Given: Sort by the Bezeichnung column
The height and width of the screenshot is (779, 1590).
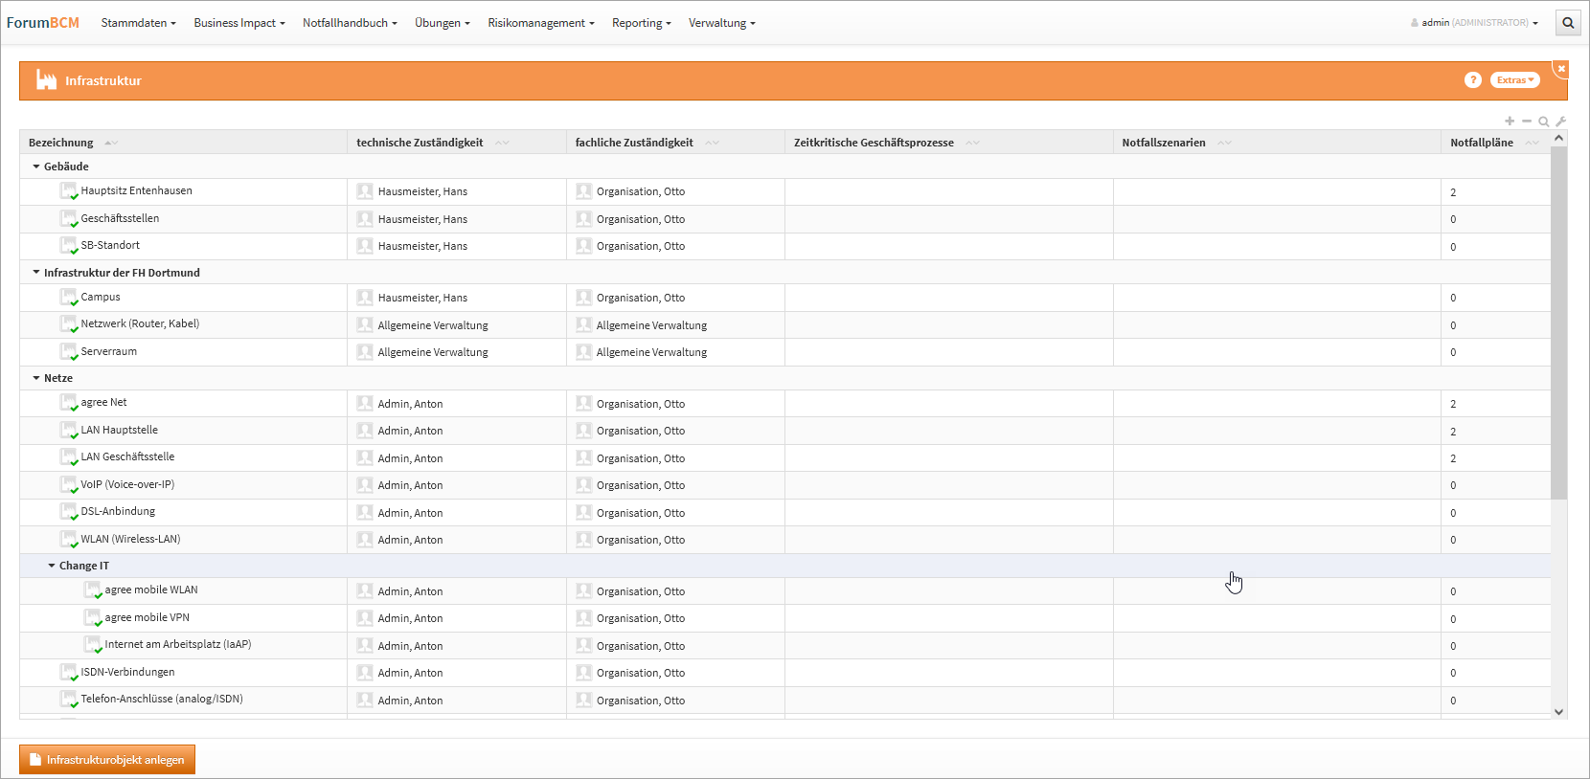Looking at the screenshot, I should pyautogui.click(x=61, y=143).
